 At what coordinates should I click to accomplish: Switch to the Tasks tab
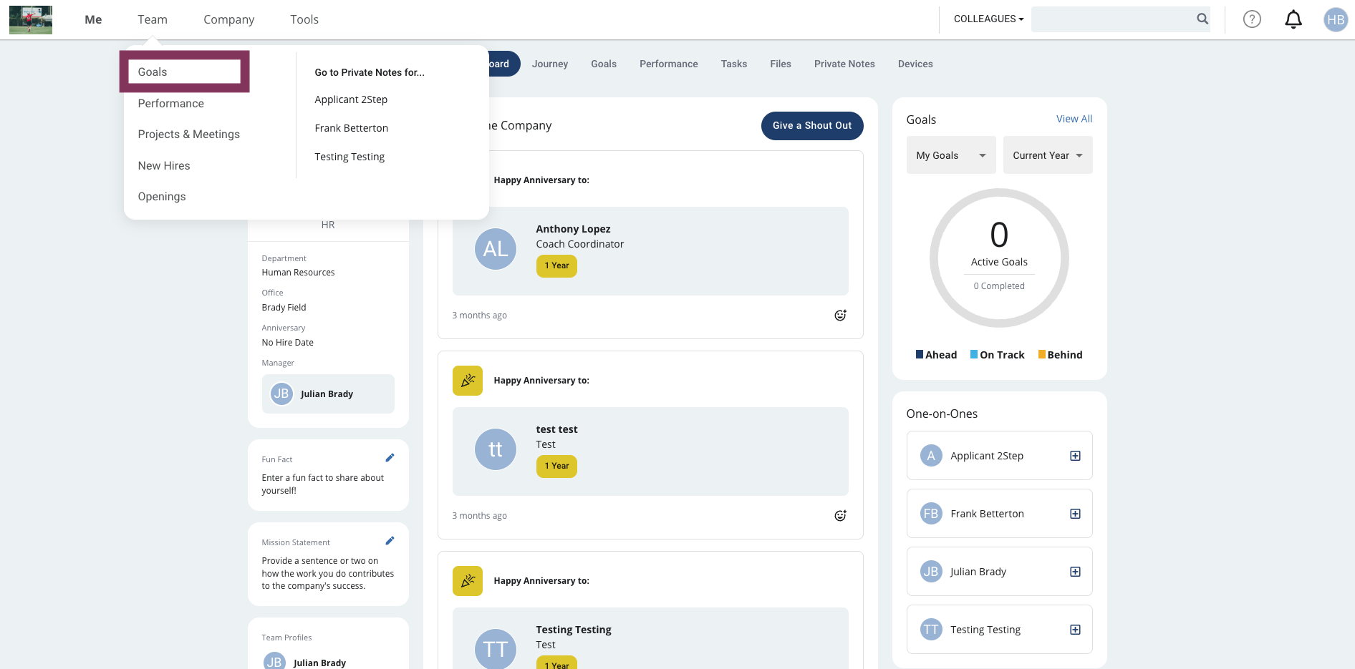coord(734,64)
